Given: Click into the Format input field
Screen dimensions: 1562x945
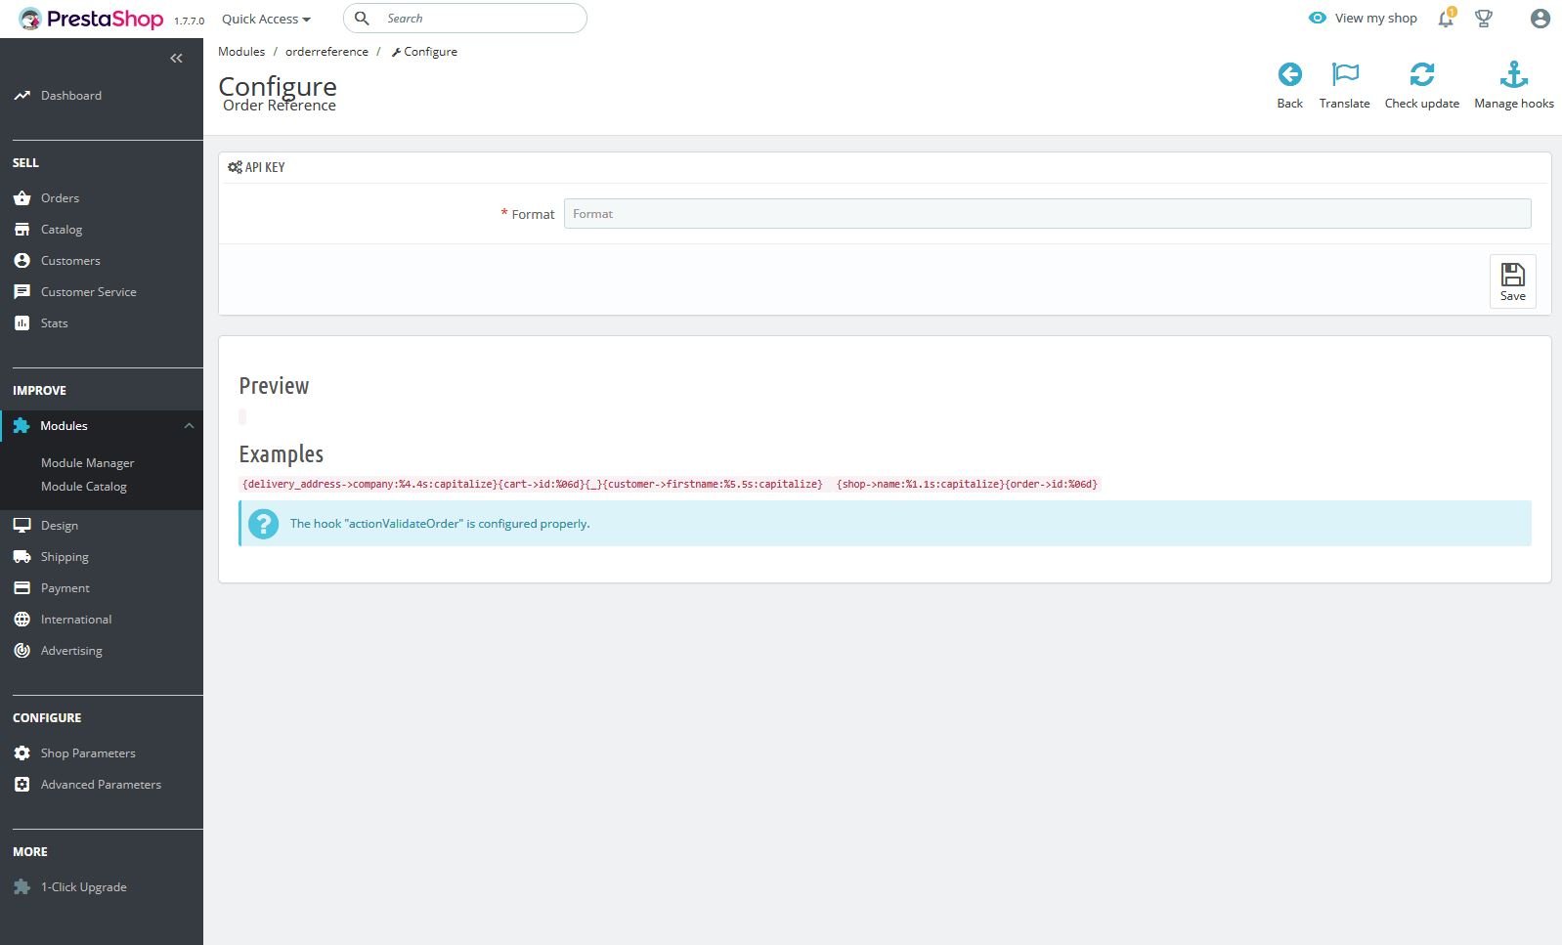Looking at the screenshot, I should coord(1047,213).
